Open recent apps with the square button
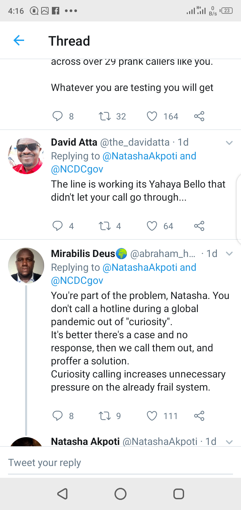 179,494
